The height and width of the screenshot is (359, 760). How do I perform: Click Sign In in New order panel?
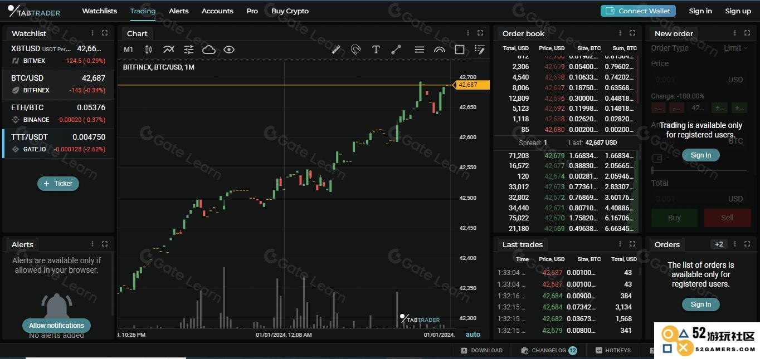pyautogui.click(x=701, y=155)
